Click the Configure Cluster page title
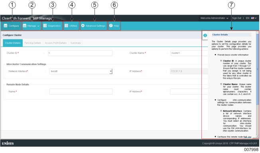260x153 pixels. point(12,35)
